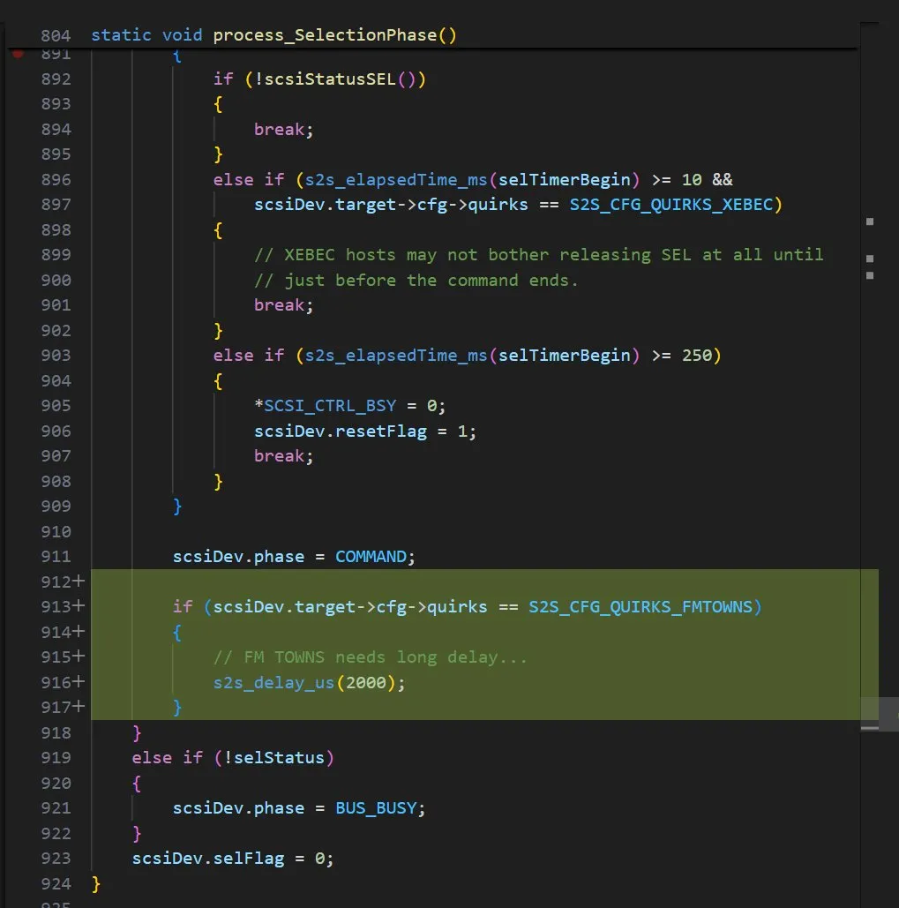This screenshot has width=899, height=908.
Task: Click the overview ruler mark beside line 898
Action: (870, 221)
